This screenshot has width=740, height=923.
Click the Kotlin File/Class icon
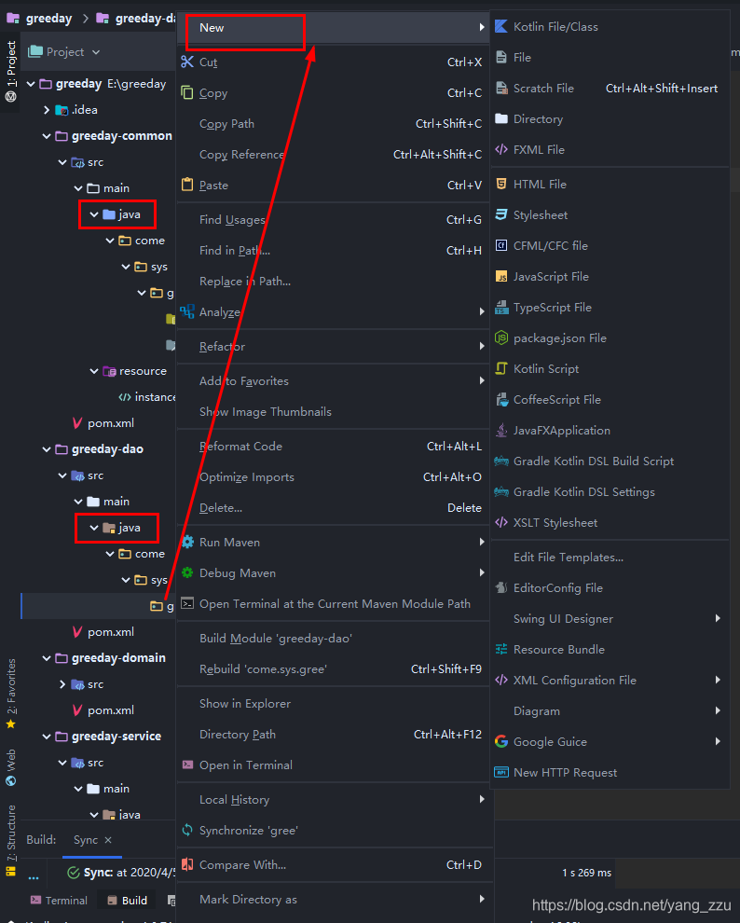click(x=501, y=26)
